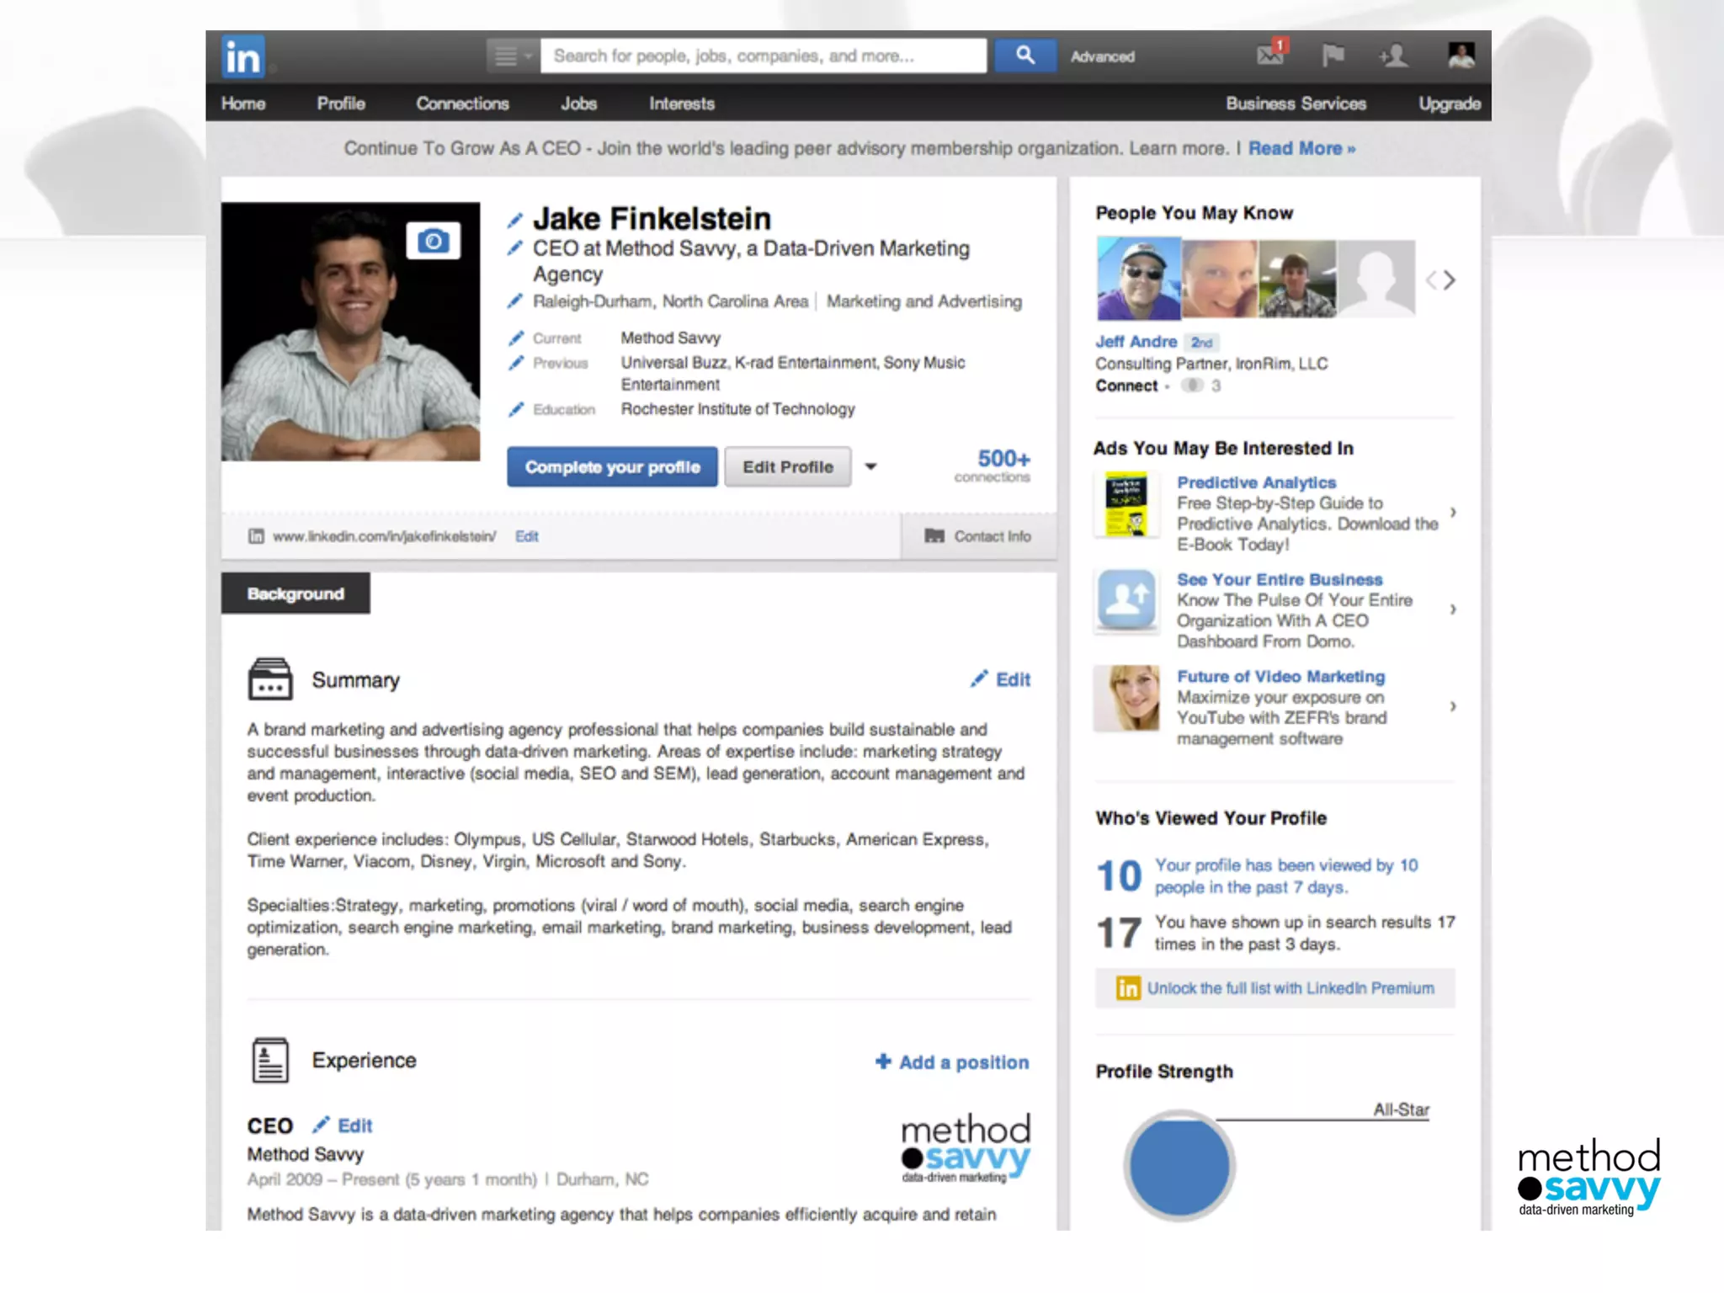Click the 17 search results appearances text
The height and width of the screenshot is (1293, 1724).
[1304, 933]
